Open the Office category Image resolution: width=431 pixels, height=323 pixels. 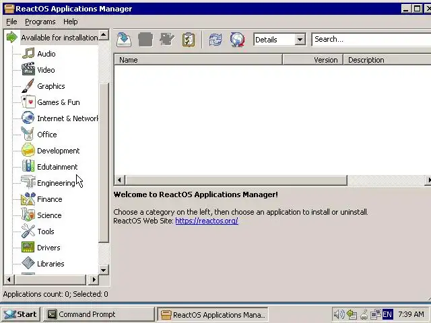tap(47, 135)
